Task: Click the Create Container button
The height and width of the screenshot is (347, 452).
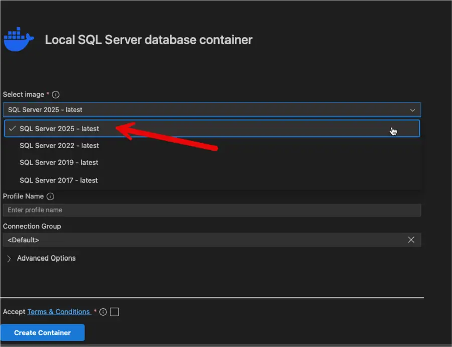Action: coord(43,332)
